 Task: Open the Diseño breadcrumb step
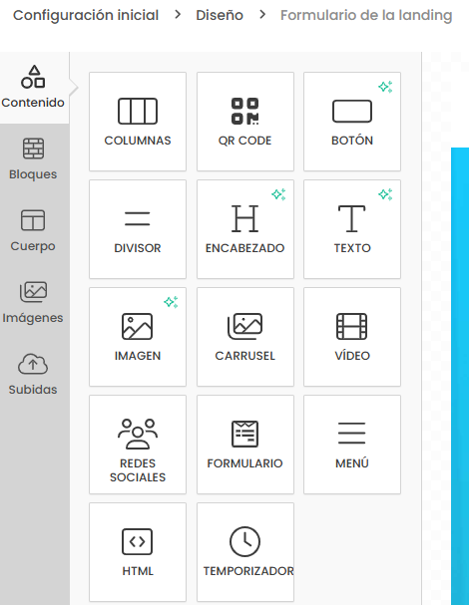pos(220,15)
